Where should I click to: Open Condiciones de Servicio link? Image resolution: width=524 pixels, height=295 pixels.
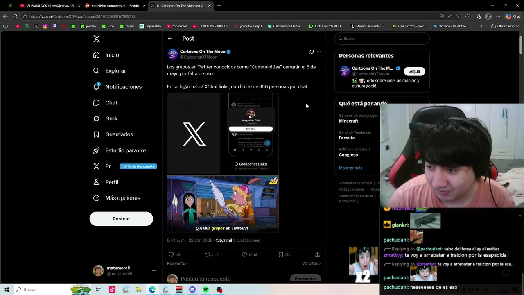355,183
